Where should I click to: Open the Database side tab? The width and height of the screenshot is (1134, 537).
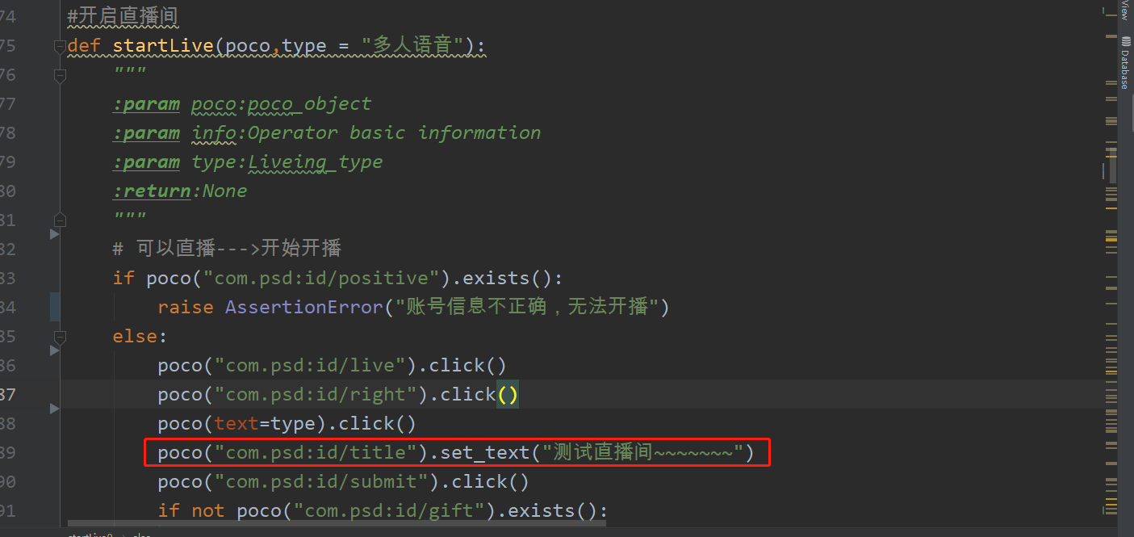coord(1125,63)
